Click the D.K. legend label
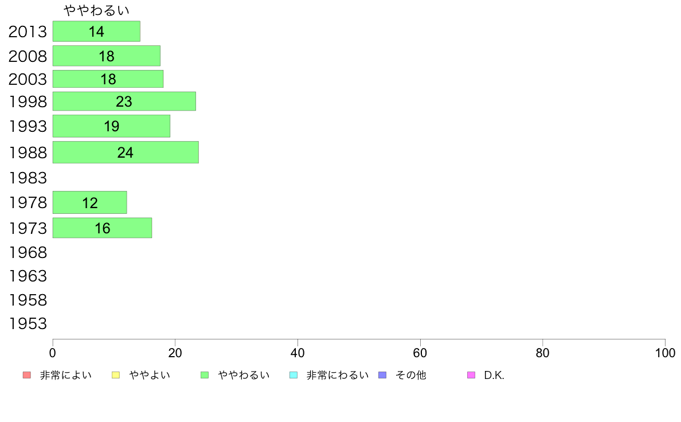The image size is (681, 422). 494,375
